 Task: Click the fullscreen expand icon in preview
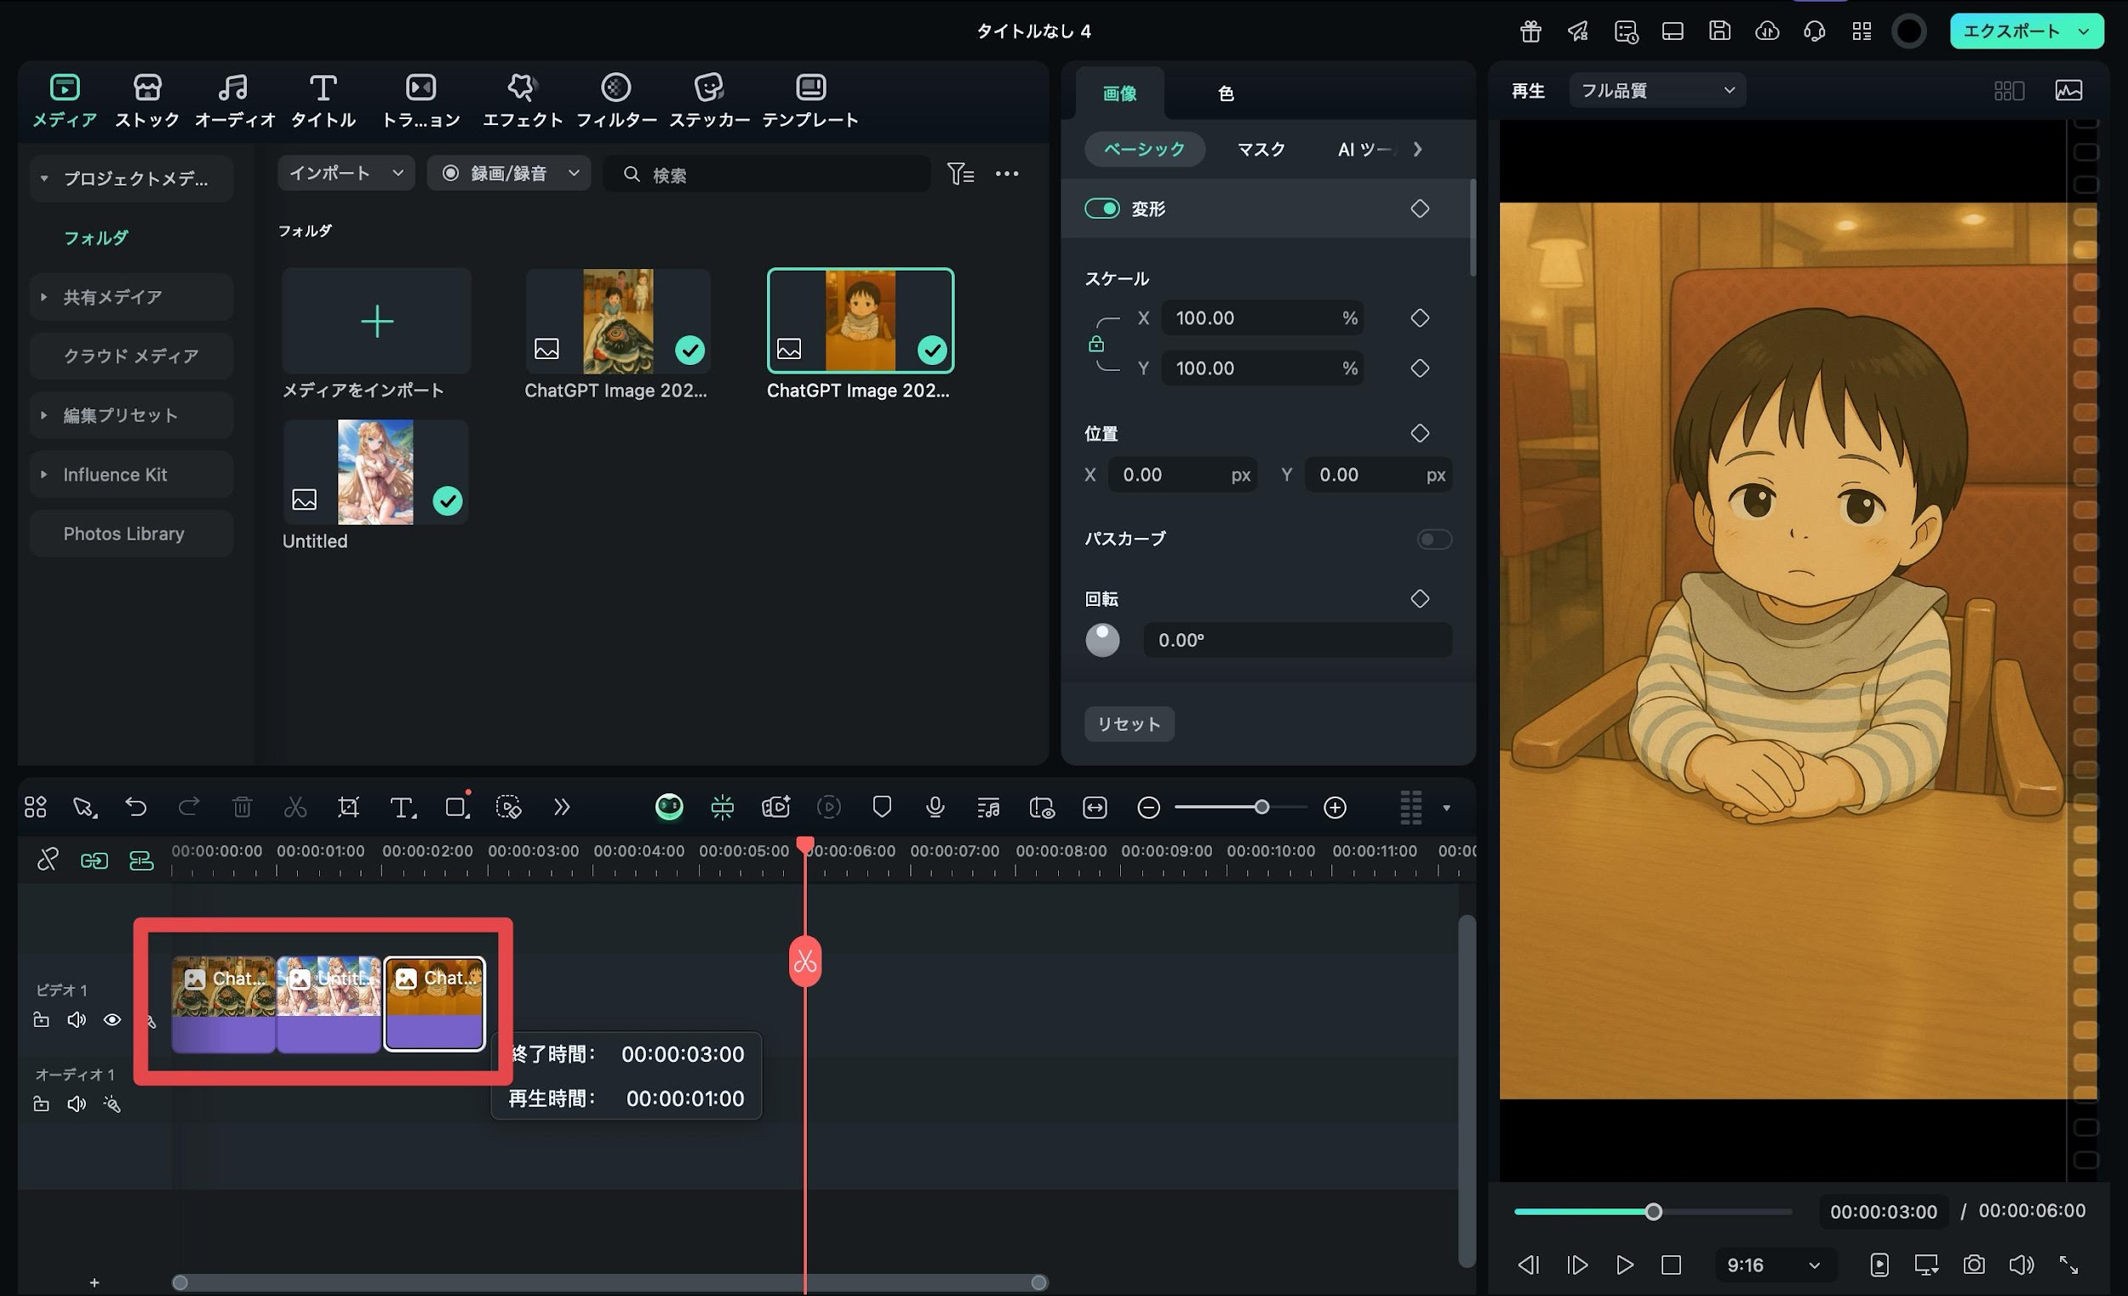2068,1265
